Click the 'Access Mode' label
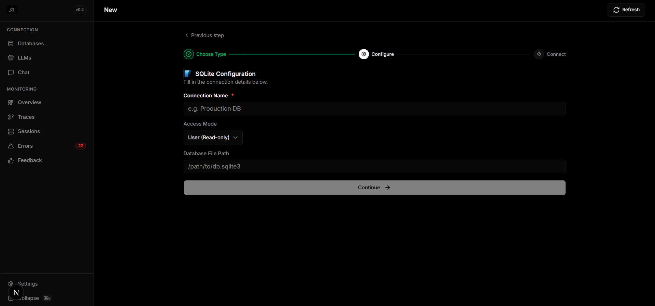 [x=200, y=124]
